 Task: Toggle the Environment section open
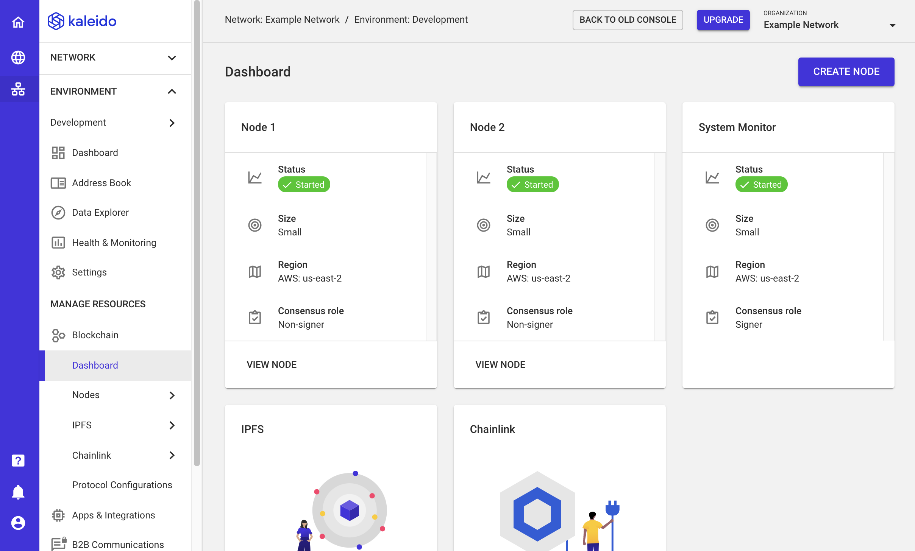coord(172,91)
